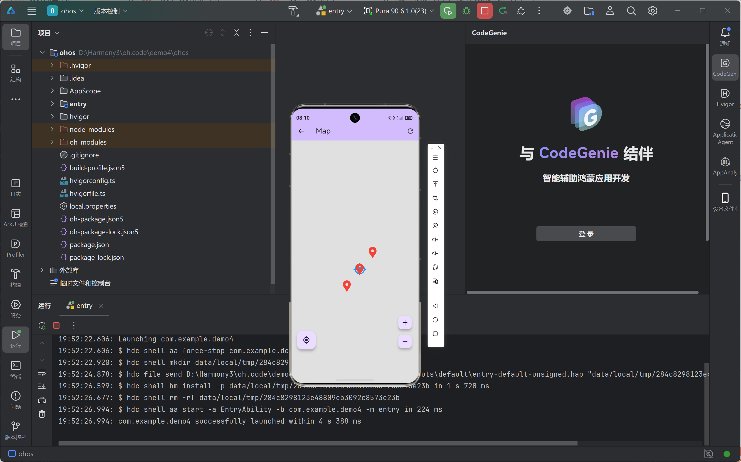The width and height of the screenshot is (741, 462).
Task: Click emulator volume up icon
Action: coord(435,240)
